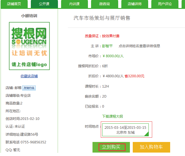Image resolution: width=185 pixels, height=156 pixels.
Task: Select the 2015-03-14 北京市 东城 session option
Action: point(125,130)
